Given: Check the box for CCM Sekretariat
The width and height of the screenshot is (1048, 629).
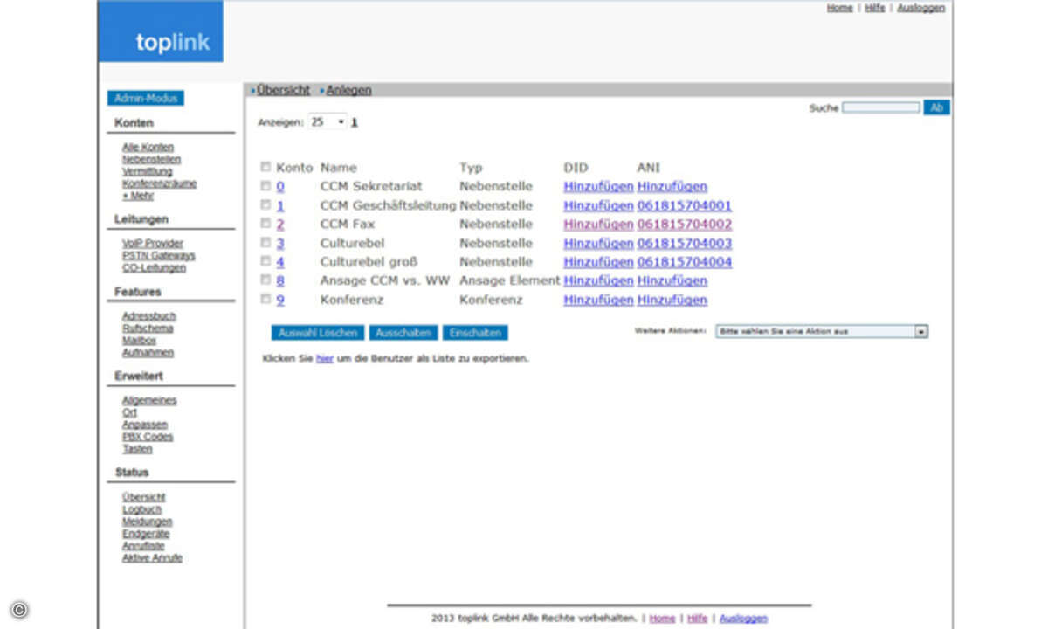Looking at the screenshot, I should click(x=265, y=186).
